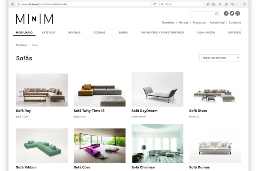Open MINIM's Facebook page icon
The width and height of the screenshot is (257, 171).
point(226,13)
